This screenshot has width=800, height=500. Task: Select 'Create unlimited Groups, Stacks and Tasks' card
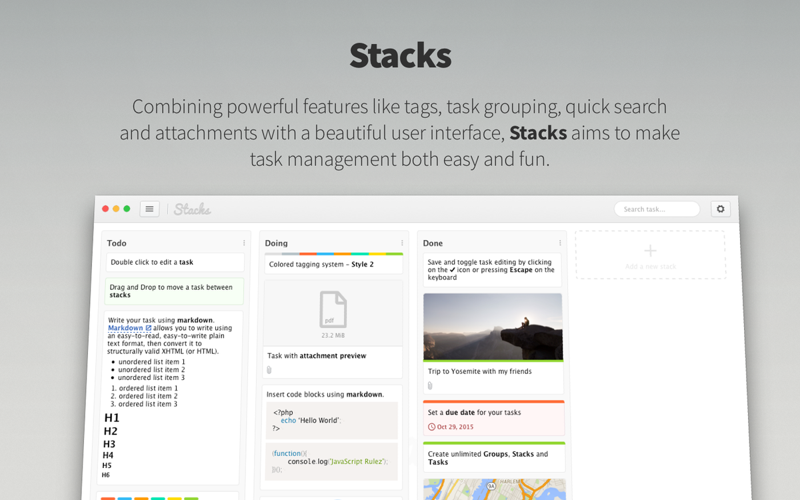pos(494,457)
